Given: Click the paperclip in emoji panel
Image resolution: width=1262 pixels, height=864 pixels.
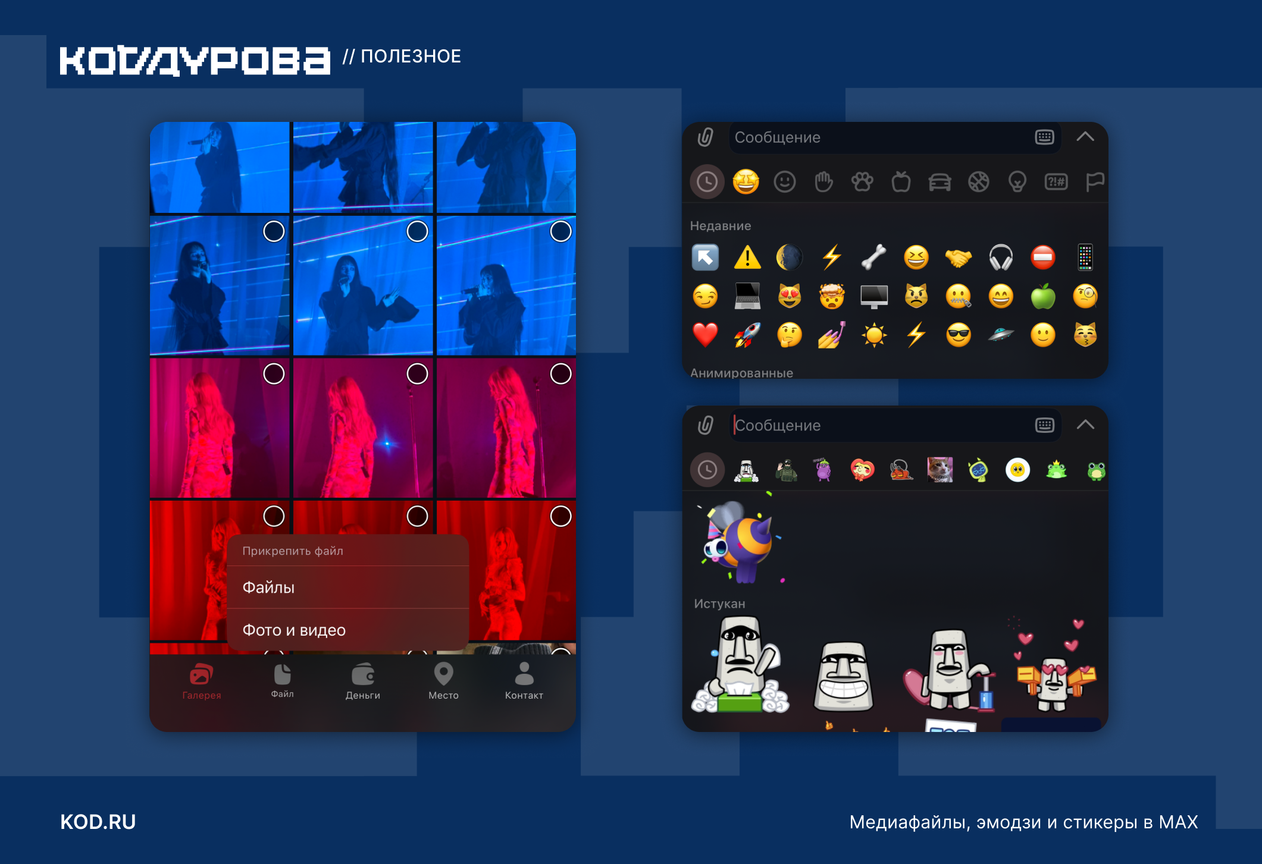Looking at the screenshot, I should (705, 137).
